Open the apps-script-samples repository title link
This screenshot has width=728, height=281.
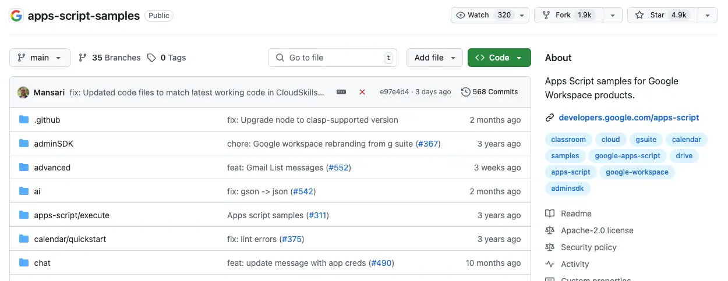click(84, 16)
